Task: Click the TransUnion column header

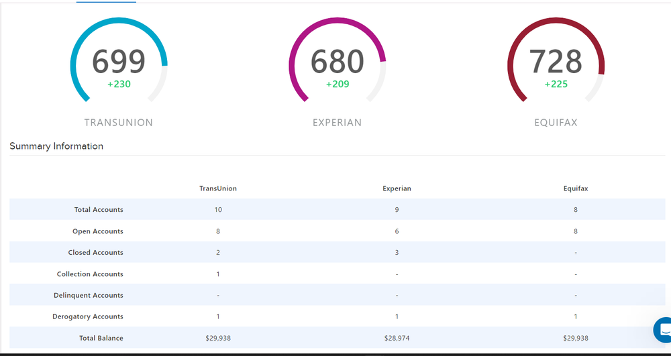Action: (x=218, y=188)
